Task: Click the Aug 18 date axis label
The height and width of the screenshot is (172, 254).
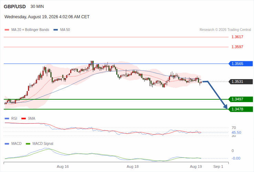Action: (x=133, y=166)
